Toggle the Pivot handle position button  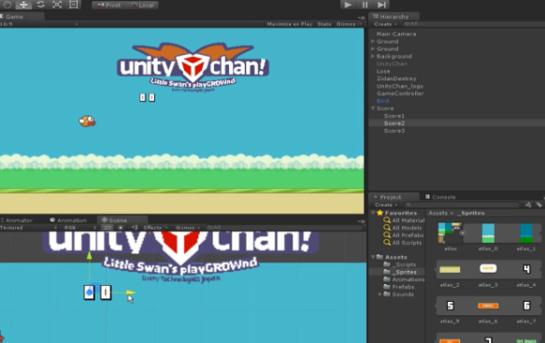tap(108, 6)
